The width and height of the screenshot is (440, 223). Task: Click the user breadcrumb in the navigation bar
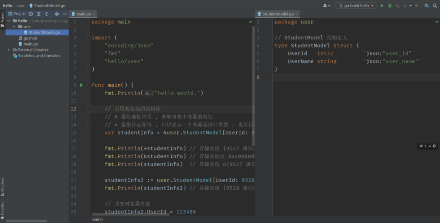click(x=21, y=6)
